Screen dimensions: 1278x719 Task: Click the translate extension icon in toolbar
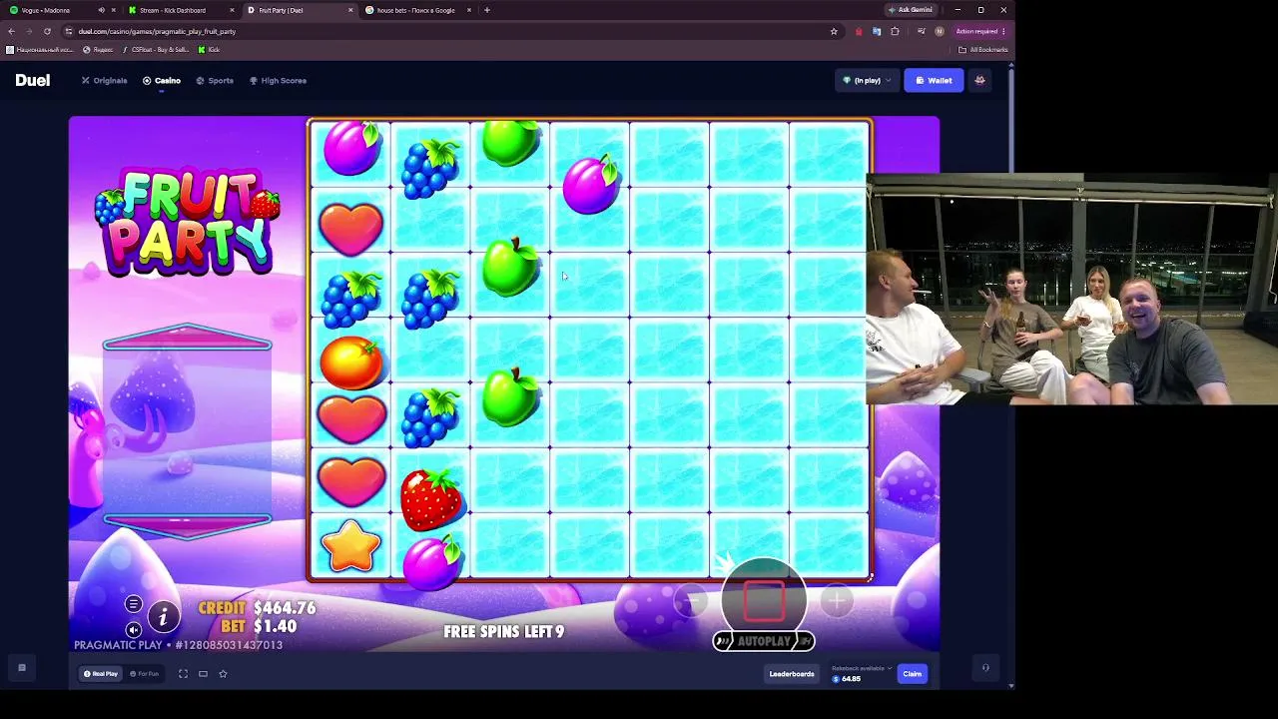tap(877, 31)
